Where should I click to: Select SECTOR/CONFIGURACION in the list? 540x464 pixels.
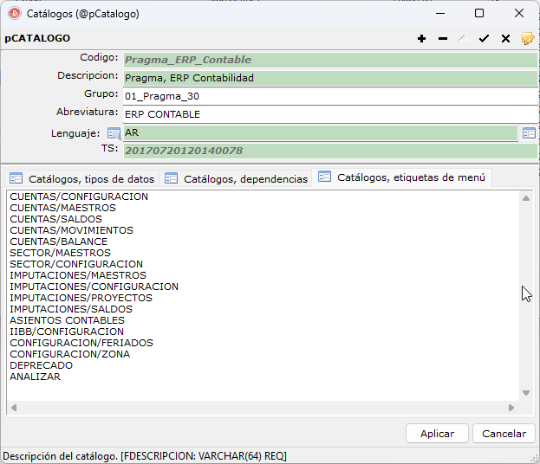(76, 264)
